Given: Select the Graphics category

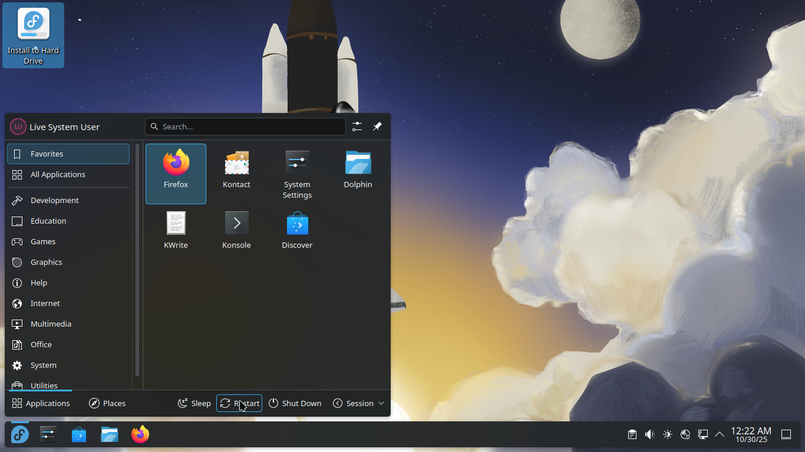Looking at the screenshot, I should point(68,262).
